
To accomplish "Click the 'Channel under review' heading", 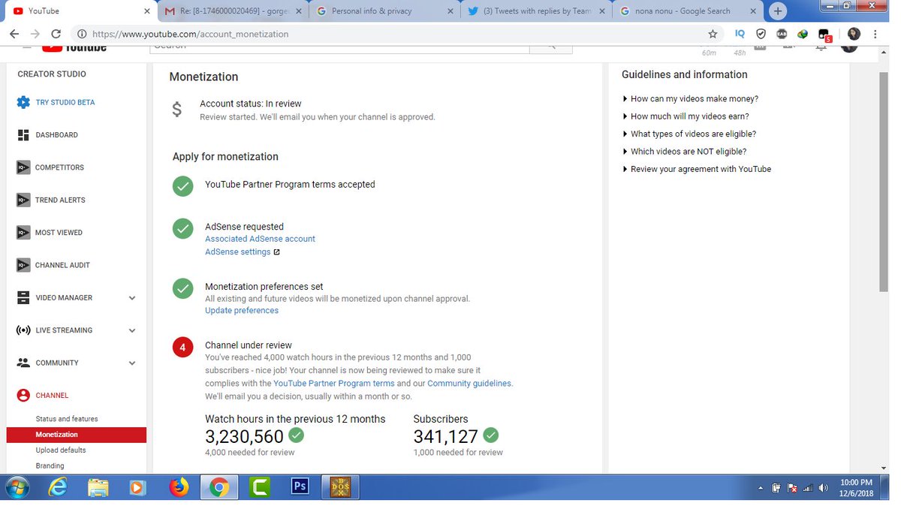I will (x=249, y=345).
